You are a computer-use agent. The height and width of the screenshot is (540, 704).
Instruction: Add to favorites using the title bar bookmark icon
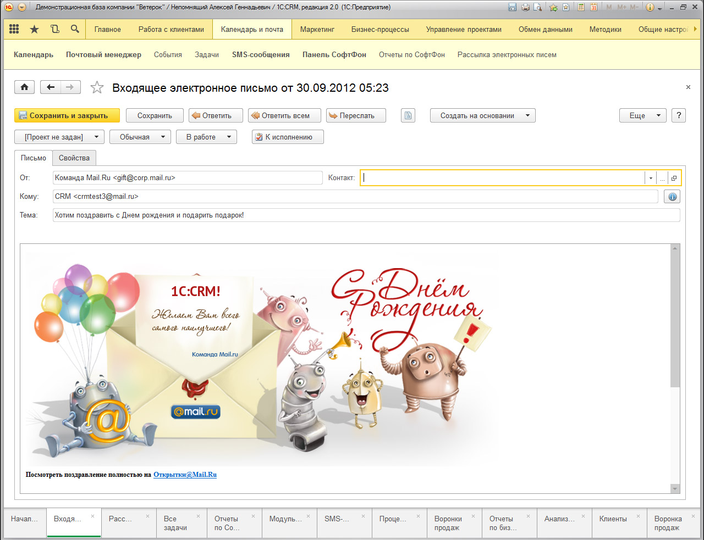[565, 7]
